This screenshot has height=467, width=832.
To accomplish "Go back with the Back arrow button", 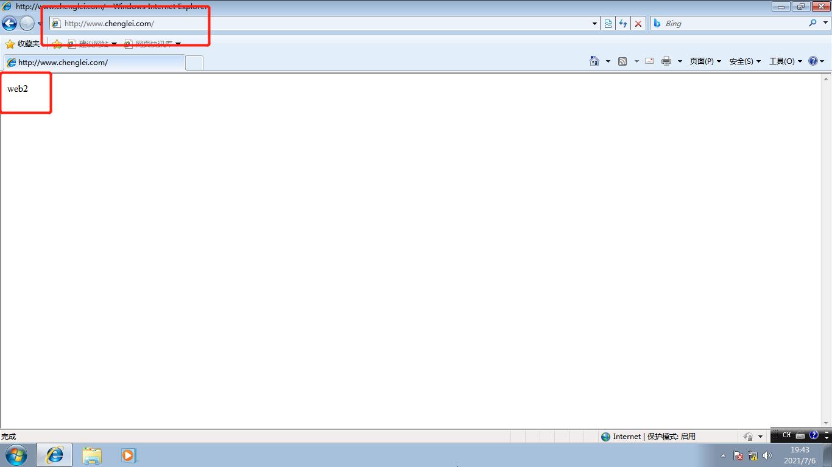I will pyautogui.click(x=9, y=24).
